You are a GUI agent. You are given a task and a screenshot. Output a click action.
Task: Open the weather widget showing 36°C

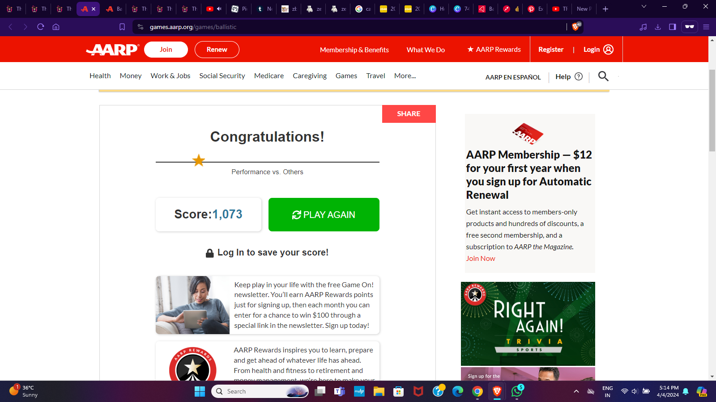tap(25, 391)
